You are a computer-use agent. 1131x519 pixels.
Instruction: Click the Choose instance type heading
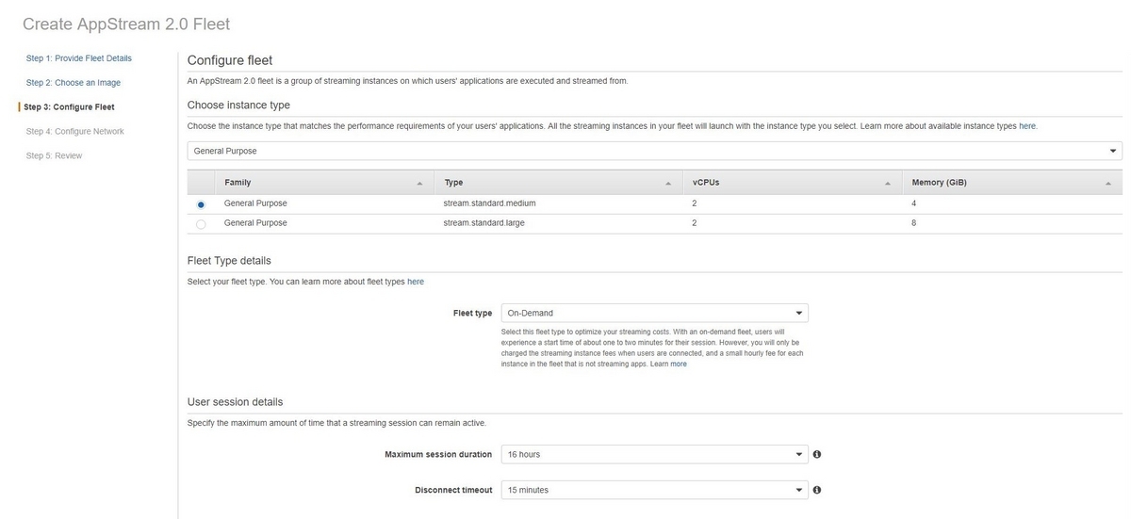(238, 105)
